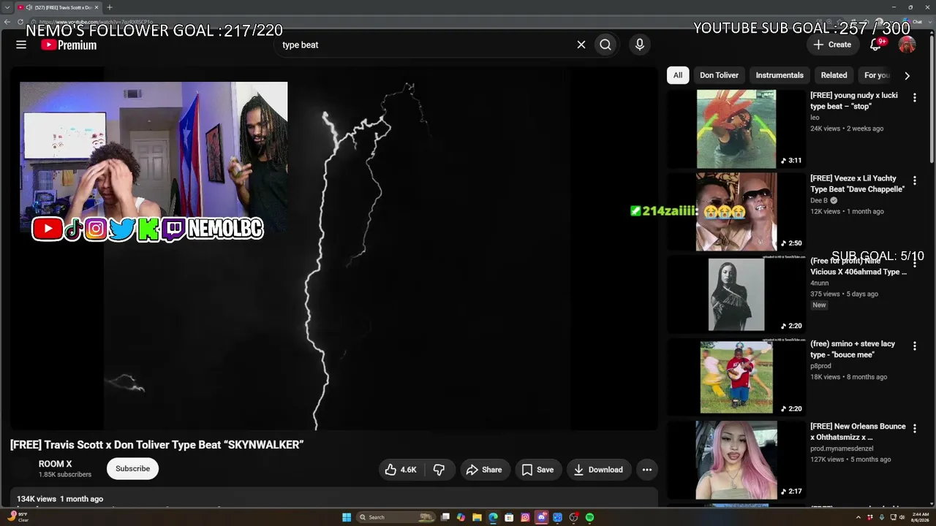Open options for young nudy x lucki video
This screenshot has height=526, width=936.
pos(914,97)
